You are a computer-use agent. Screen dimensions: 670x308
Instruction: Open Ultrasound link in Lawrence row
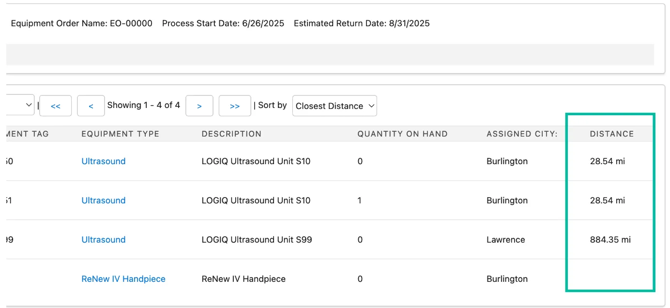pyautogui.click(x=104, y=240)
